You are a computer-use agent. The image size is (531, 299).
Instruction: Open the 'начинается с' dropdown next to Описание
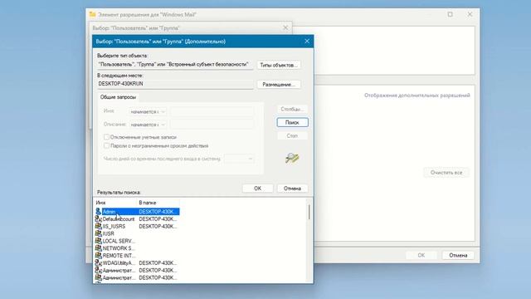point(148,125)
